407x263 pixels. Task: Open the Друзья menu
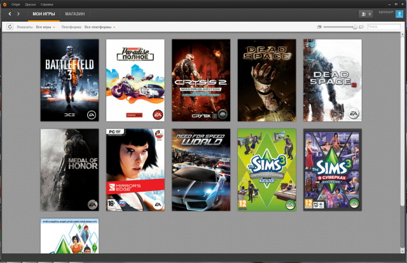pyautogui.click(x=31, y=4)
